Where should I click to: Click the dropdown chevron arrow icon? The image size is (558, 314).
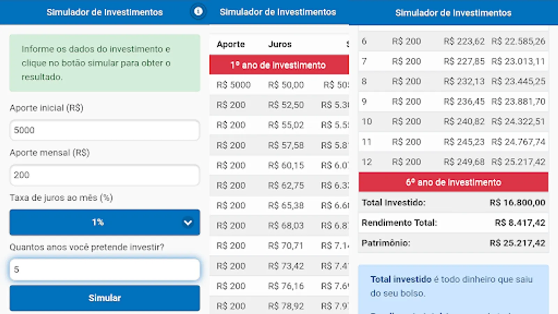click(x=188, y=222)
